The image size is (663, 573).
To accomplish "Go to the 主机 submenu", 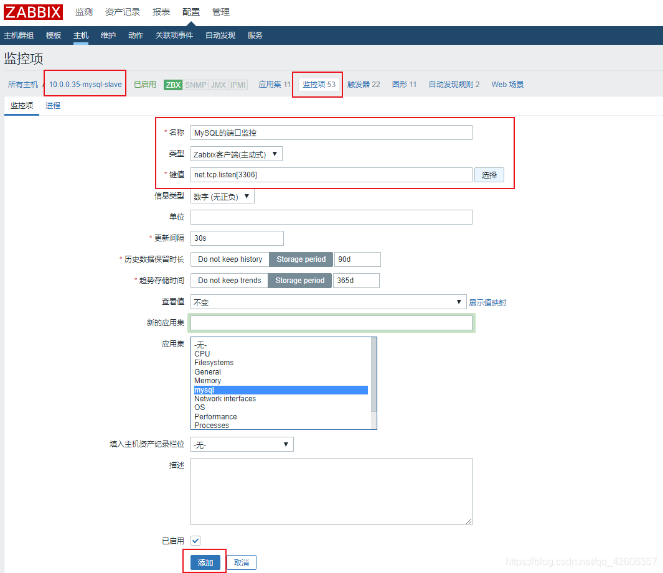I will [x=81, y=35].
